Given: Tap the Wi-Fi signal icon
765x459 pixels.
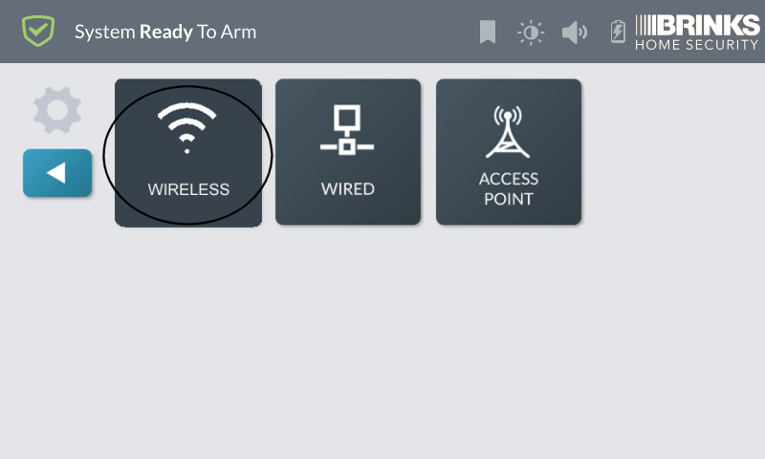Looking at the screenshot, I should pyautogui.click(x=186, y=128).
